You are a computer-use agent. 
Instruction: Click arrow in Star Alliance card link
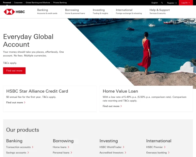click(x=25, y=102)
